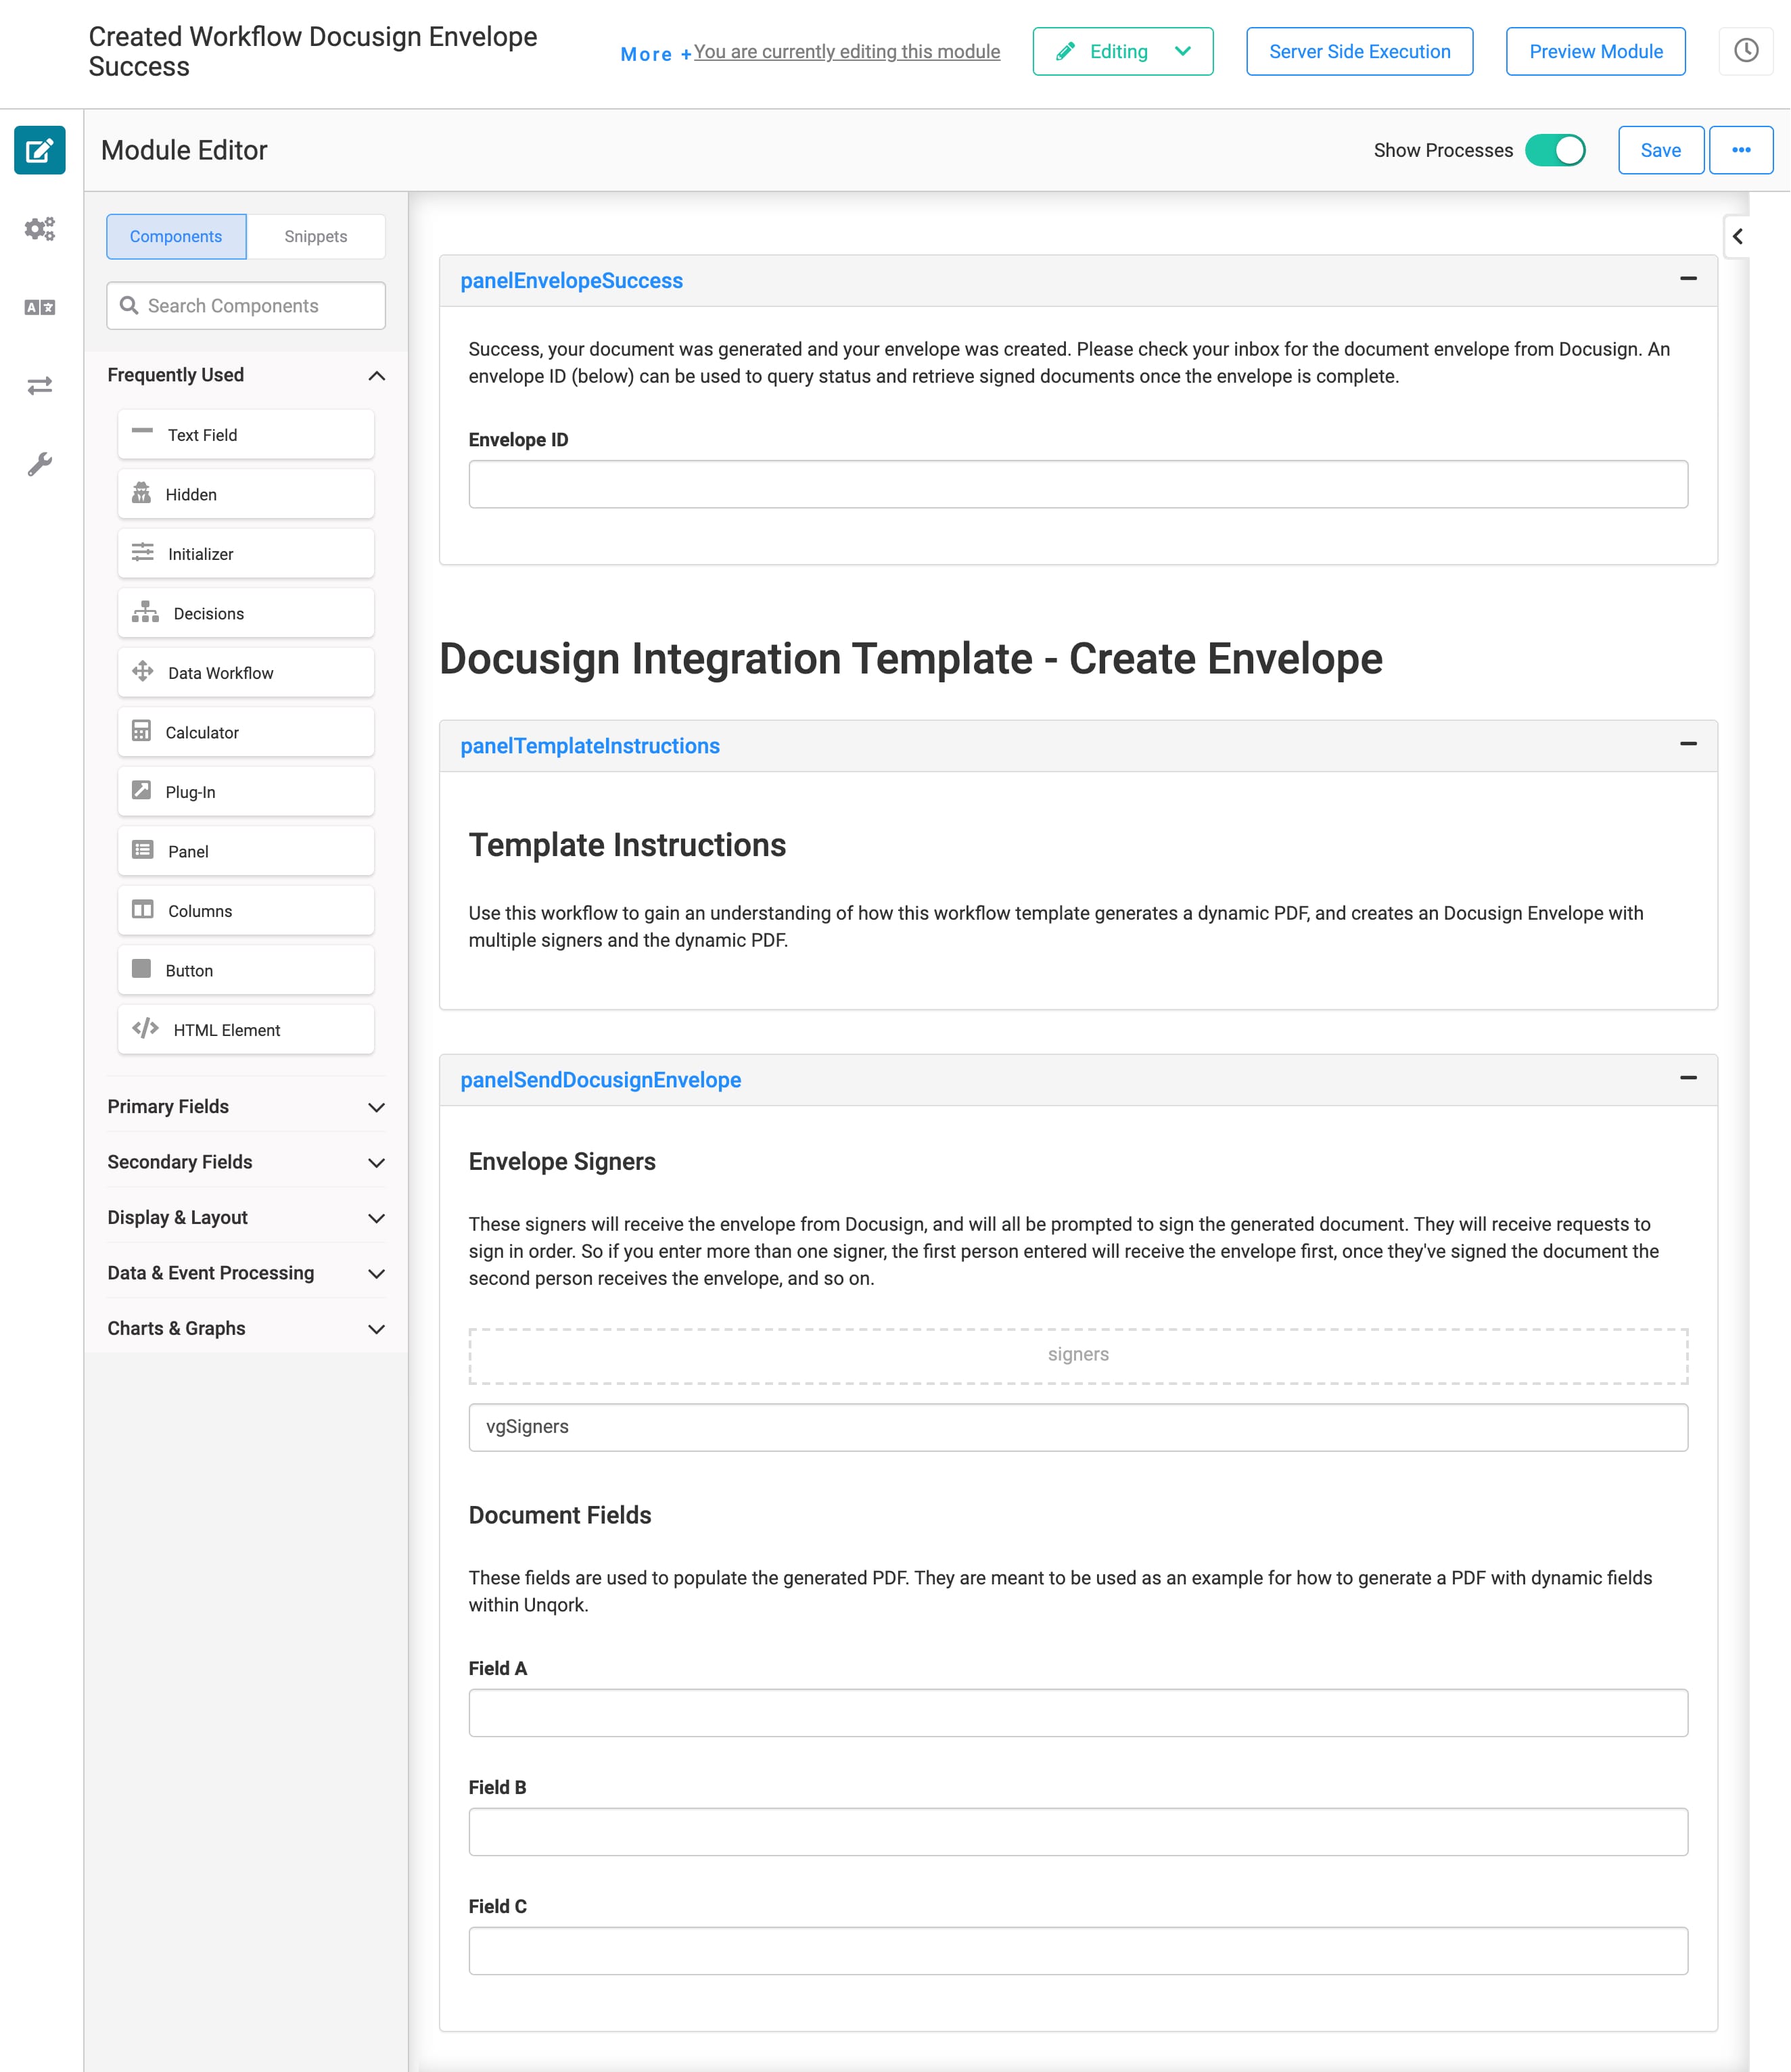This screenshot has width=1791, height=2072.
Task: Click the Preview Module button
Action: [1596, 51]
